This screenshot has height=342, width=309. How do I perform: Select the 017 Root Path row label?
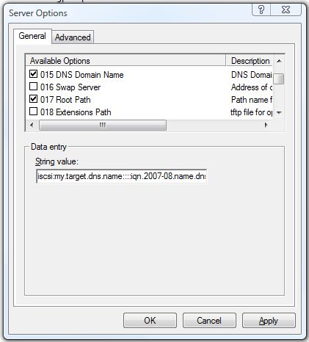[x=65, y=100]
